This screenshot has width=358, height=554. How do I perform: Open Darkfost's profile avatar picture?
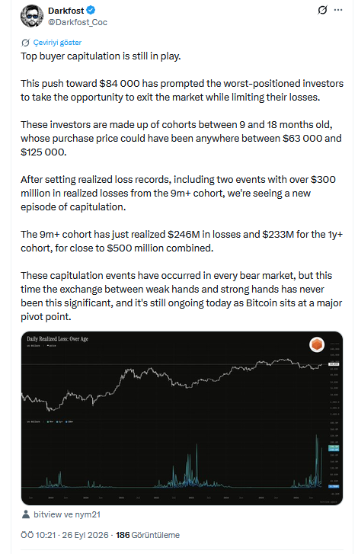click(x=32, y=16)
